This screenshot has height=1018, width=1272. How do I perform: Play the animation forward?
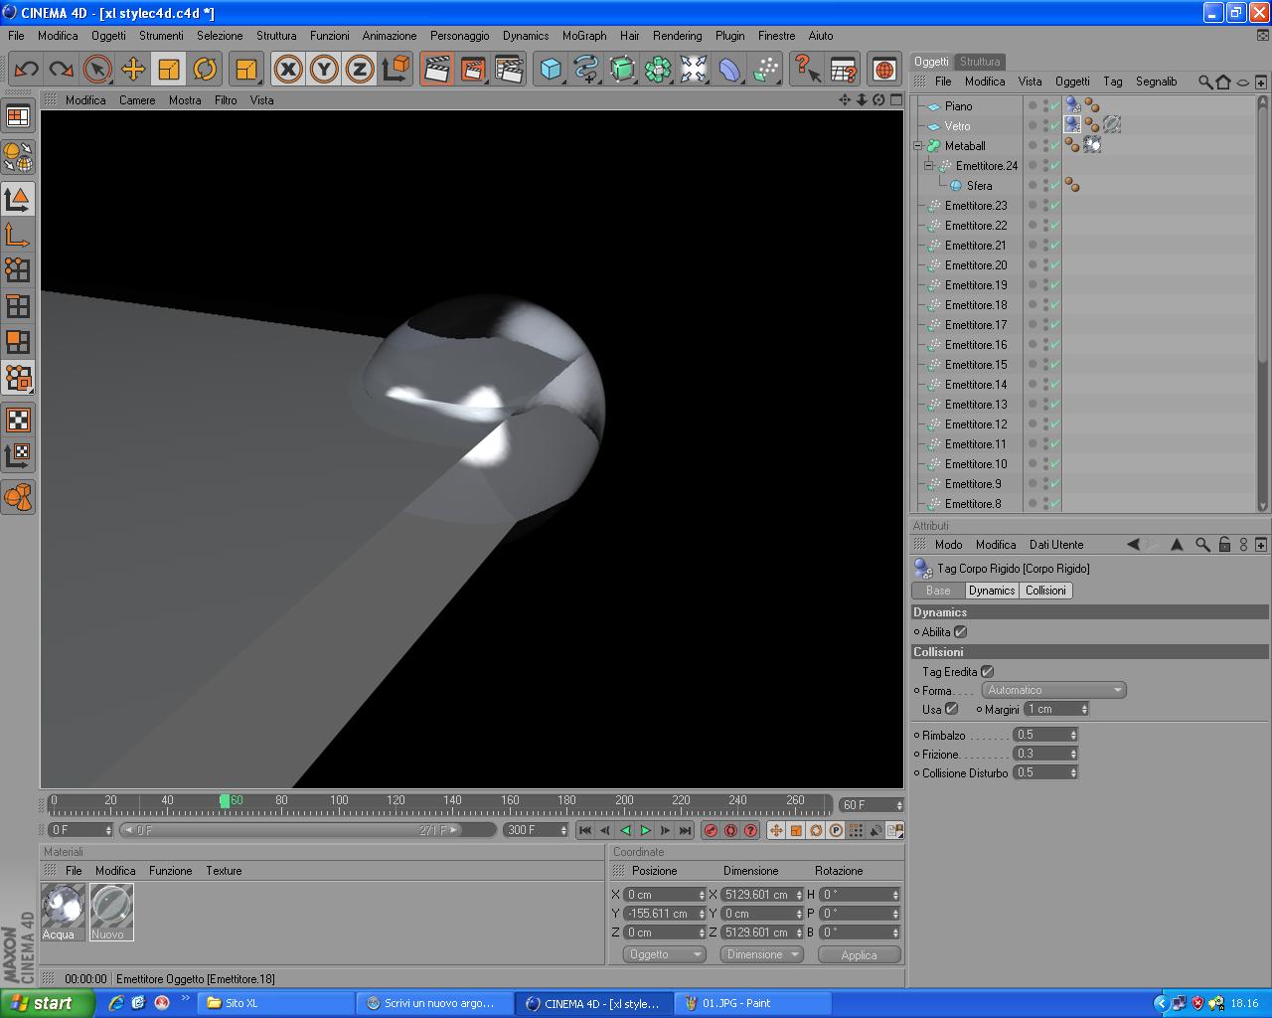tap(645, 830)
